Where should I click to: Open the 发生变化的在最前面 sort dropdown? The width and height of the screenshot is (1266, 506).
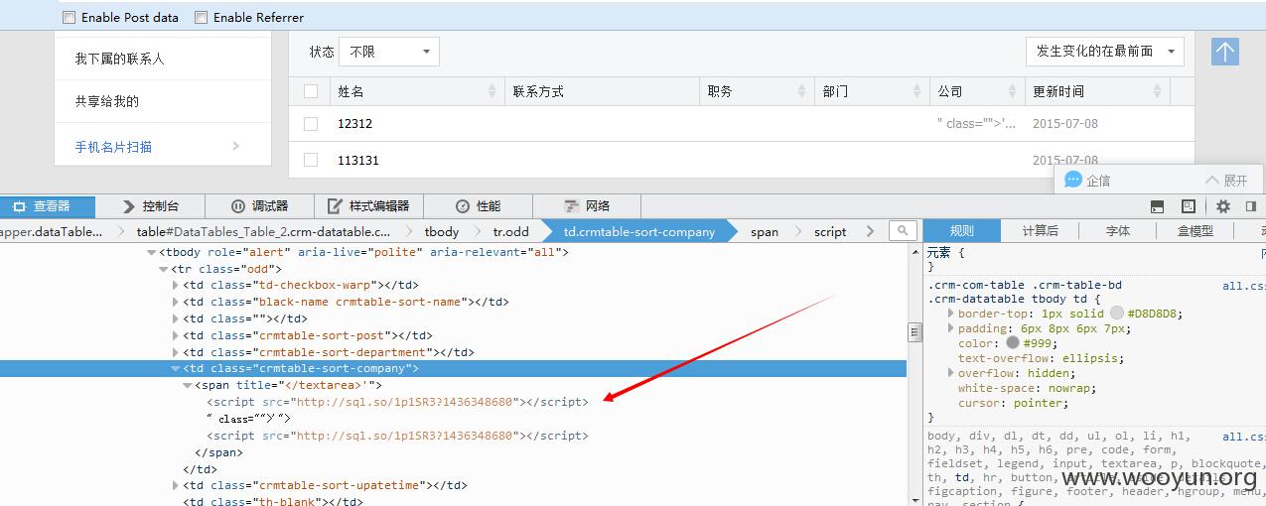click(1104, 52)
